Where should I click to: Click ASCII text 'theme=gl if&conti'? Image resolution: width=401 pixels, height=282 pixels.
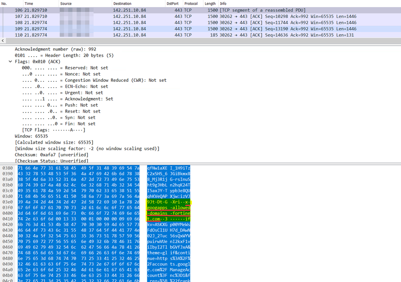(x=169, y=253)
